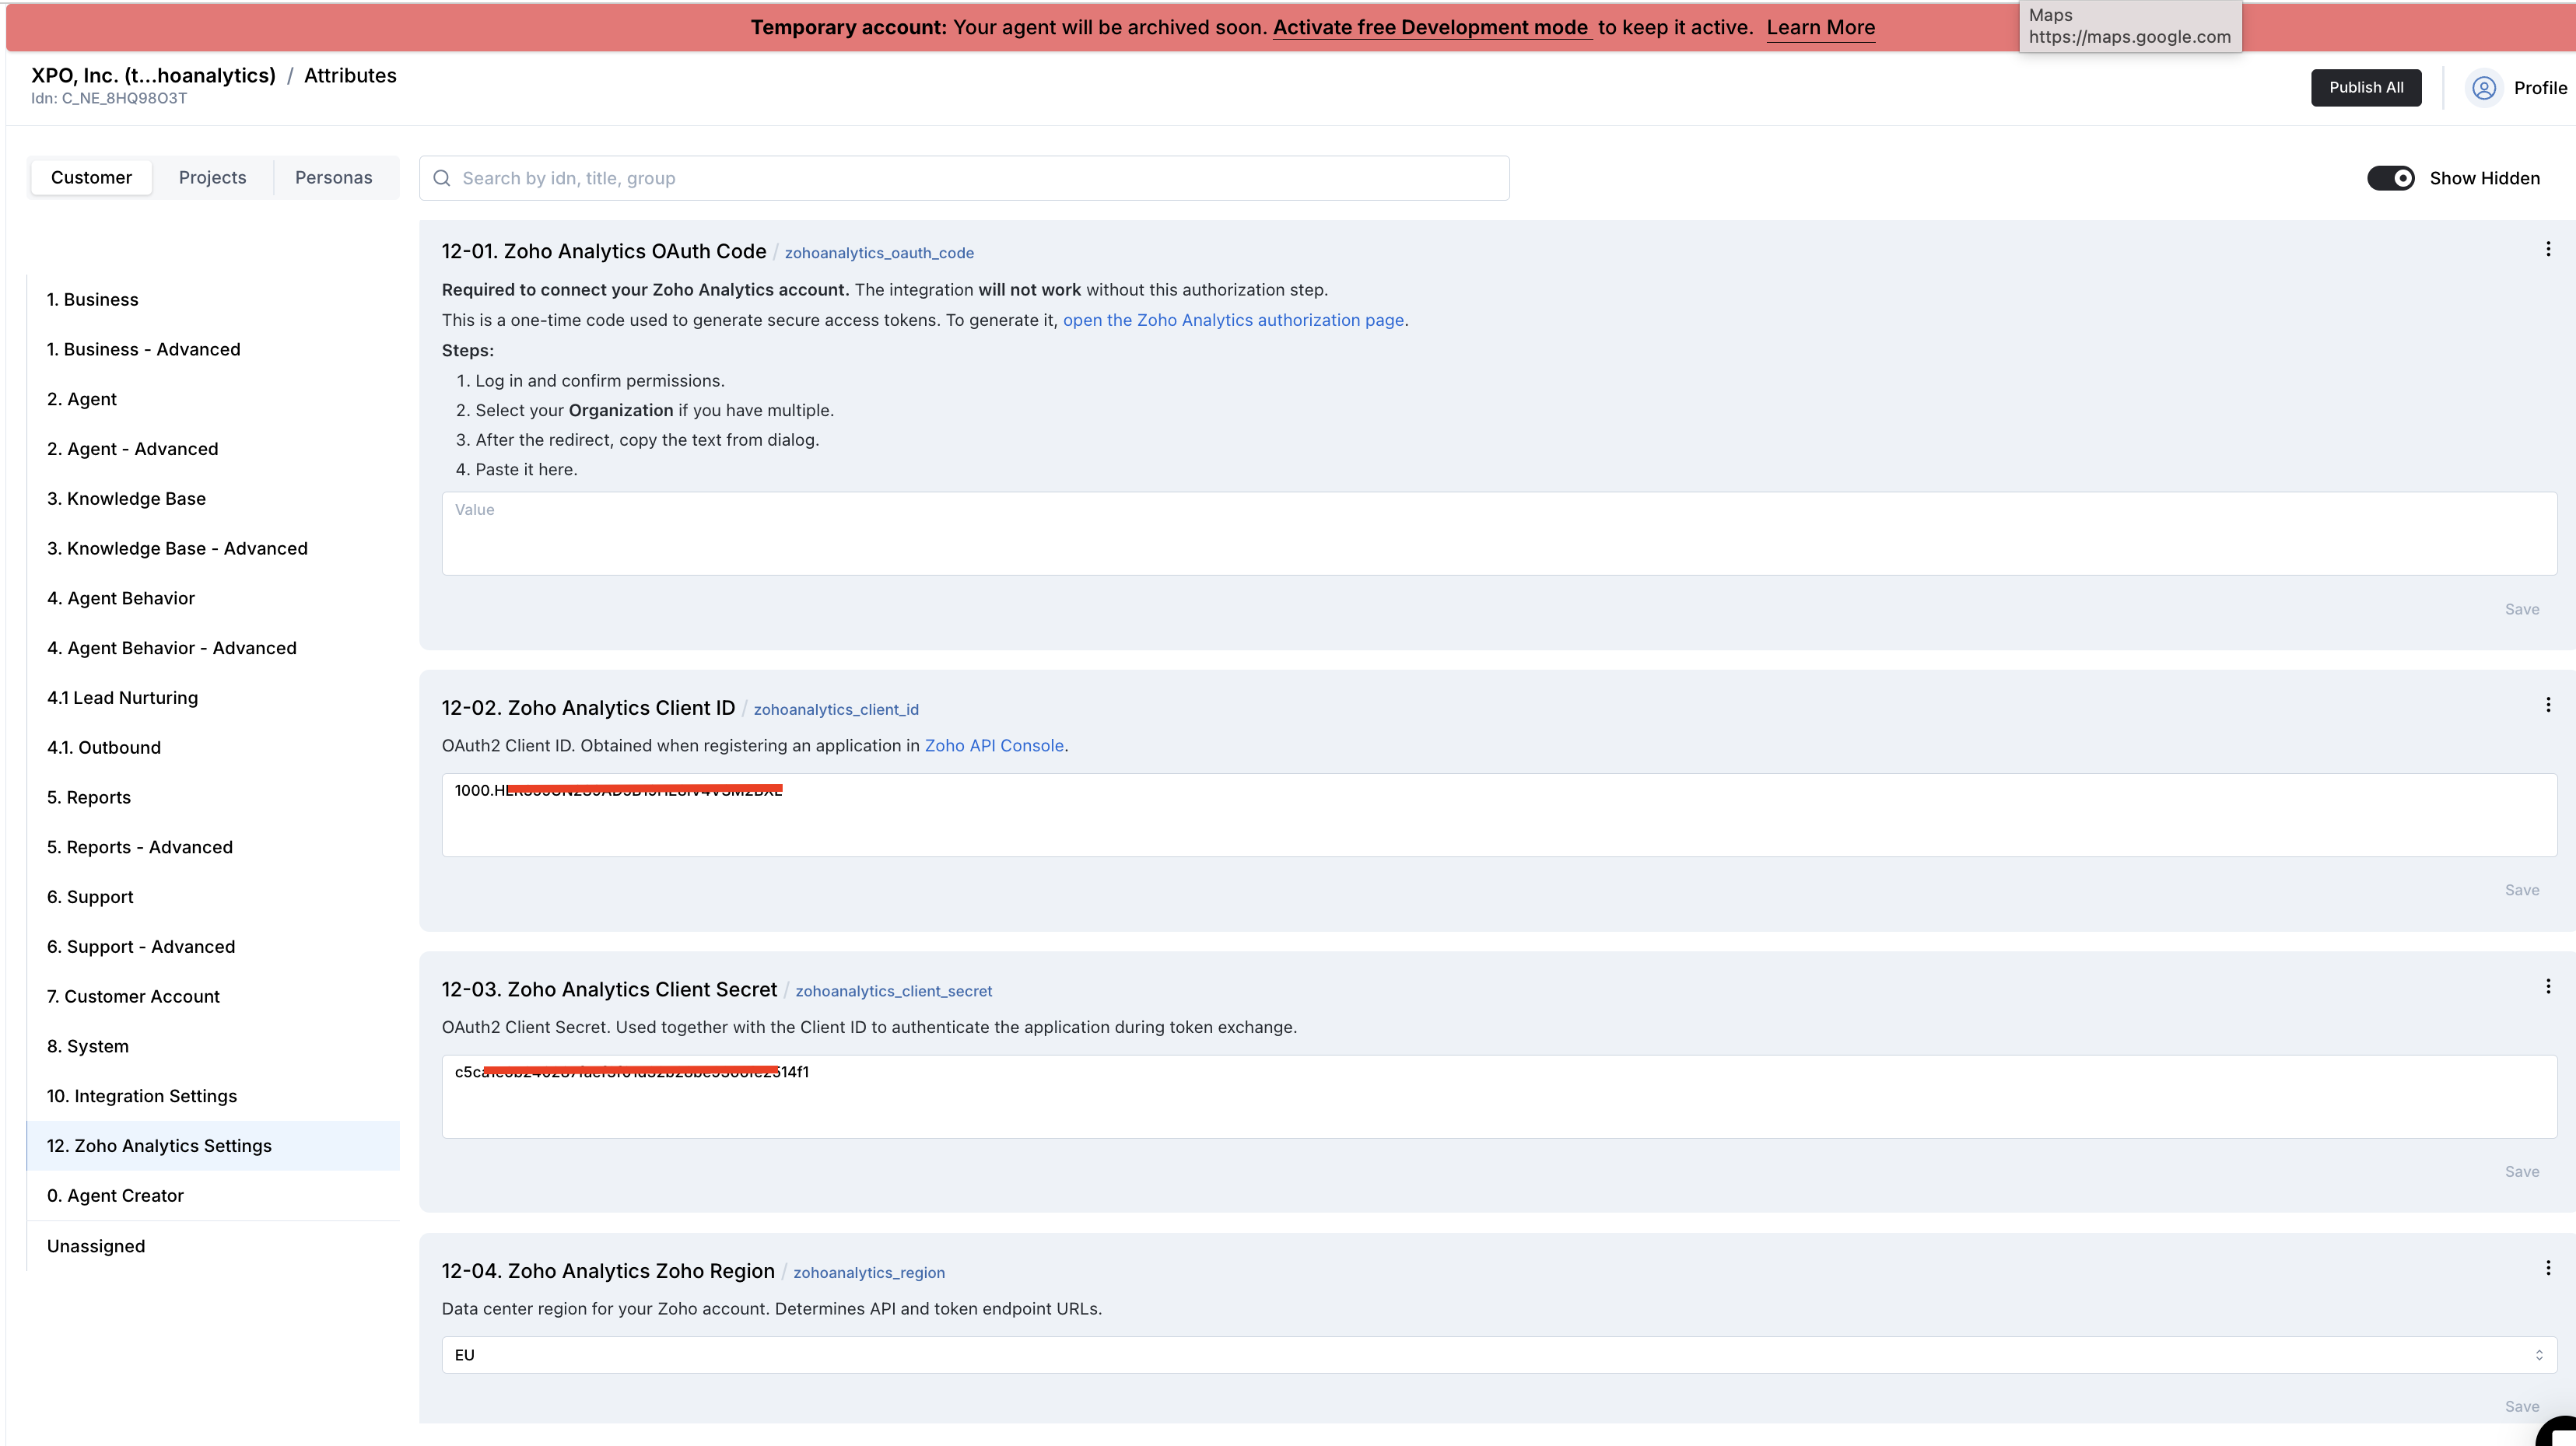Open the 4. Agent Behavior group

[213, 598]
